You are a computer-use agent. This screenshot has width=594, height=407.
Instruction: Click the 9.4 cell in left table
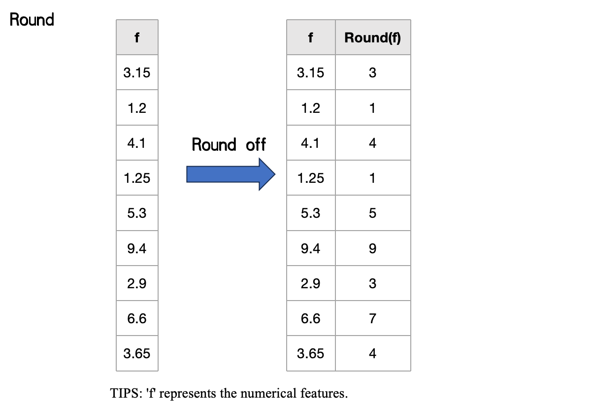point(137,248)
